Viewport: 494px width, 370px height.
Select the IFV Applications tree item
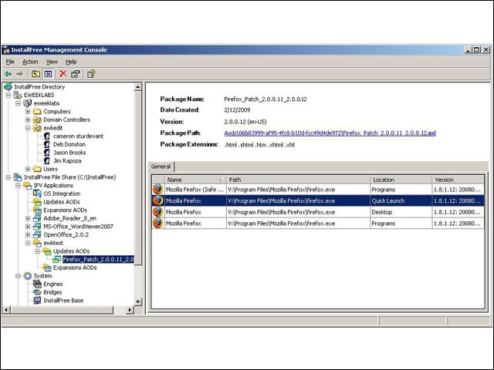(x=53, y=185)
